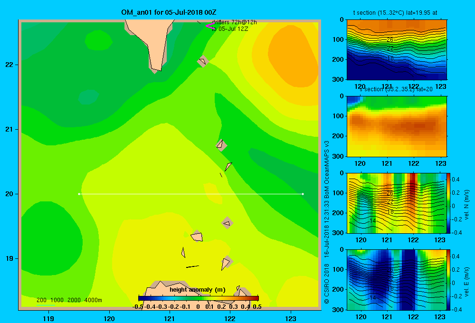Click the vertical CSIRO BoM OceanMAPS copyright text
Viewport: 475px width, 323px height.
coord(327,222)
